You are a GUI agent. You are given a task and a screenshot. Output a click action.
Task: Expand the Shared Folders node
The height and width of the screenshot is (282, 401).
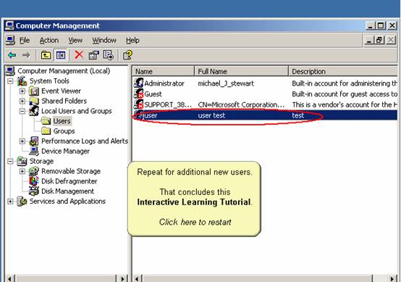click(x=22, y=101)
